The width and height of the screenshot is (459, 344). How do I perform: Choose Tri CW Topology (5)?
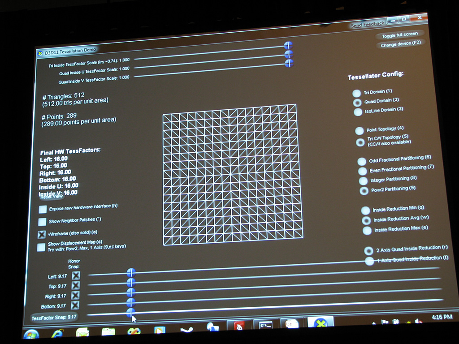pos(360,142)
